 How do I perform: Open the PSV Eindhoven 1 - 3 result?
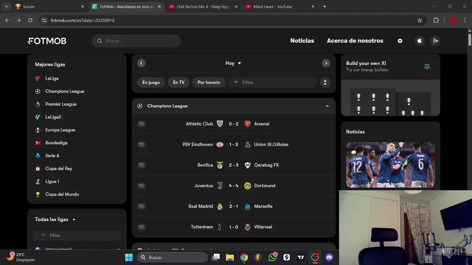[234, 144]
